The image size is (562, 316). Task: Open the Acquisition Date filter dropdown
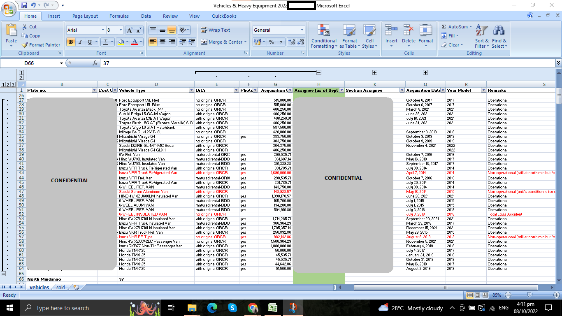tap(442, 90)
